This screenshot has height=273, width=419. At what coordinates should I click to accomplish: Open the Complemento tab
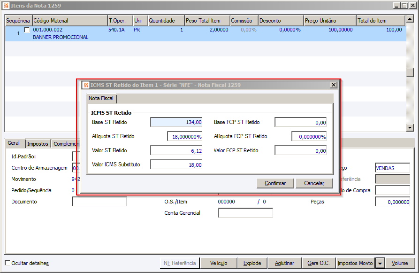(66, 144)
